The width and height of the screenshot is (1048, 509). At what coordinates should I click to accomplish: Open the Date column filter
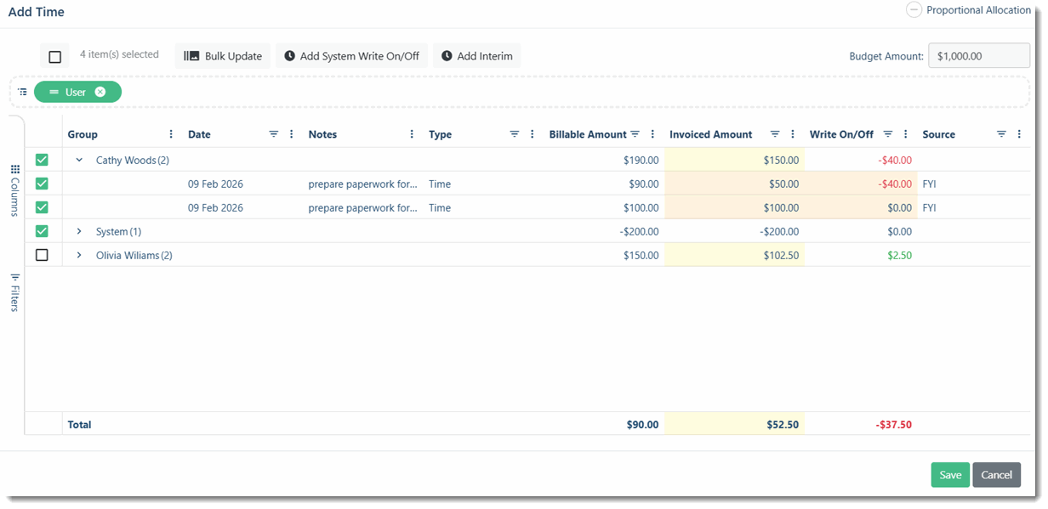click(274, 134)
